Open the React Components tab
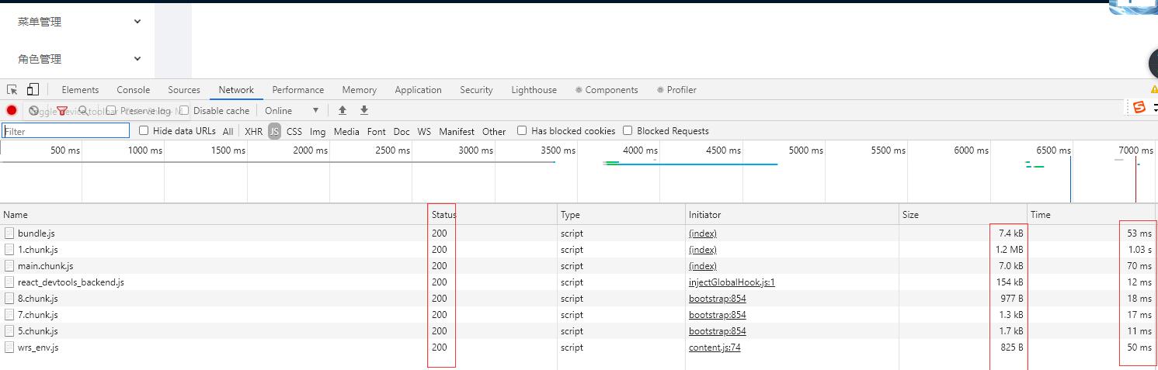This screenshot has height=370, width=1158. pos(607,90)
